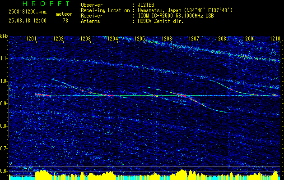Click the 1209 time marker
284x180 pixels.
click(248, 38)
